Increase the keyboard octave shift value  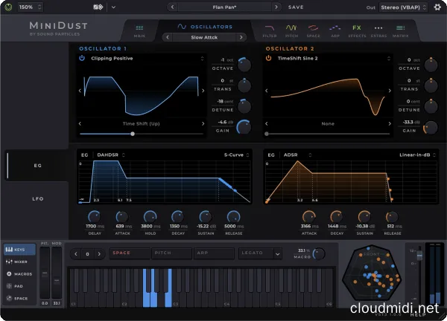99,254
